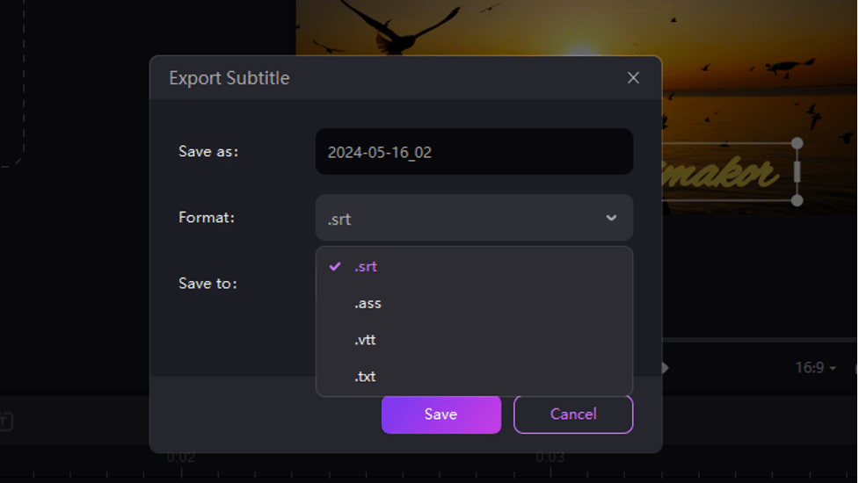Select the yellow script text in preview
This screenshot has width=859, height=483.
click(721, 174)
